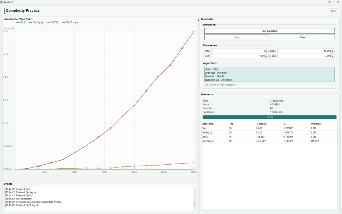Select the O(n^2) telemetry table row

tap(269, 137)
